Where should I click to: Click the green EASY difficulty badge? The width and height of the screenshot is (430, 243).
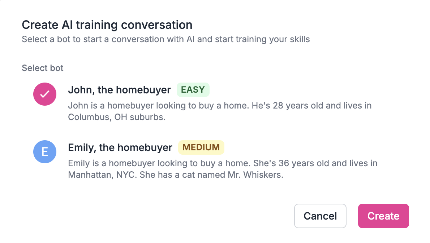[193, 89]
